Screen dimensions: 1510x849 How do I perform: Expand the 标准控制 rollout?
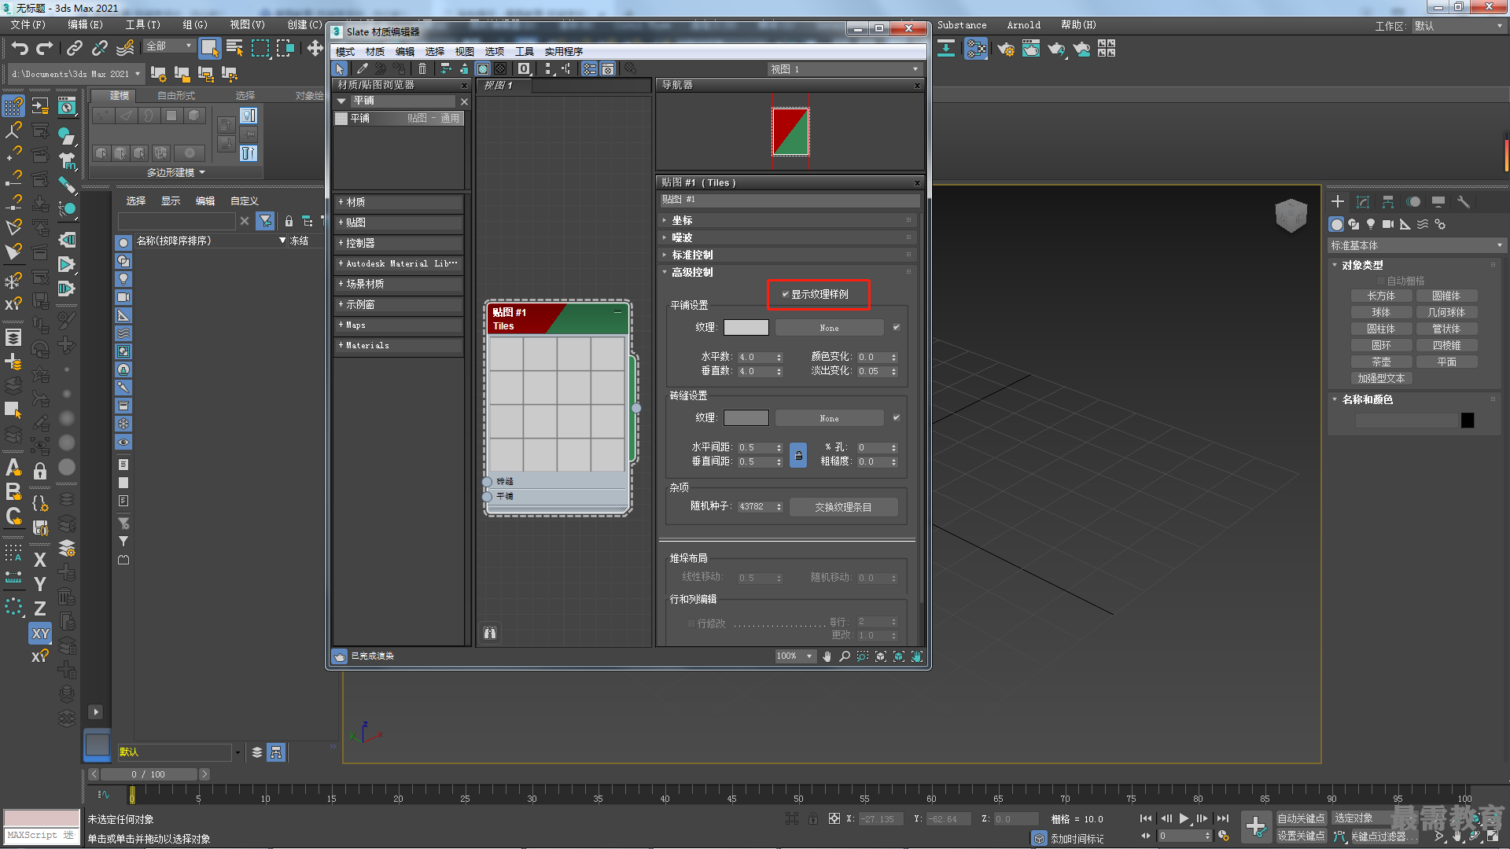pyautogui.click(x=786, y=255)
